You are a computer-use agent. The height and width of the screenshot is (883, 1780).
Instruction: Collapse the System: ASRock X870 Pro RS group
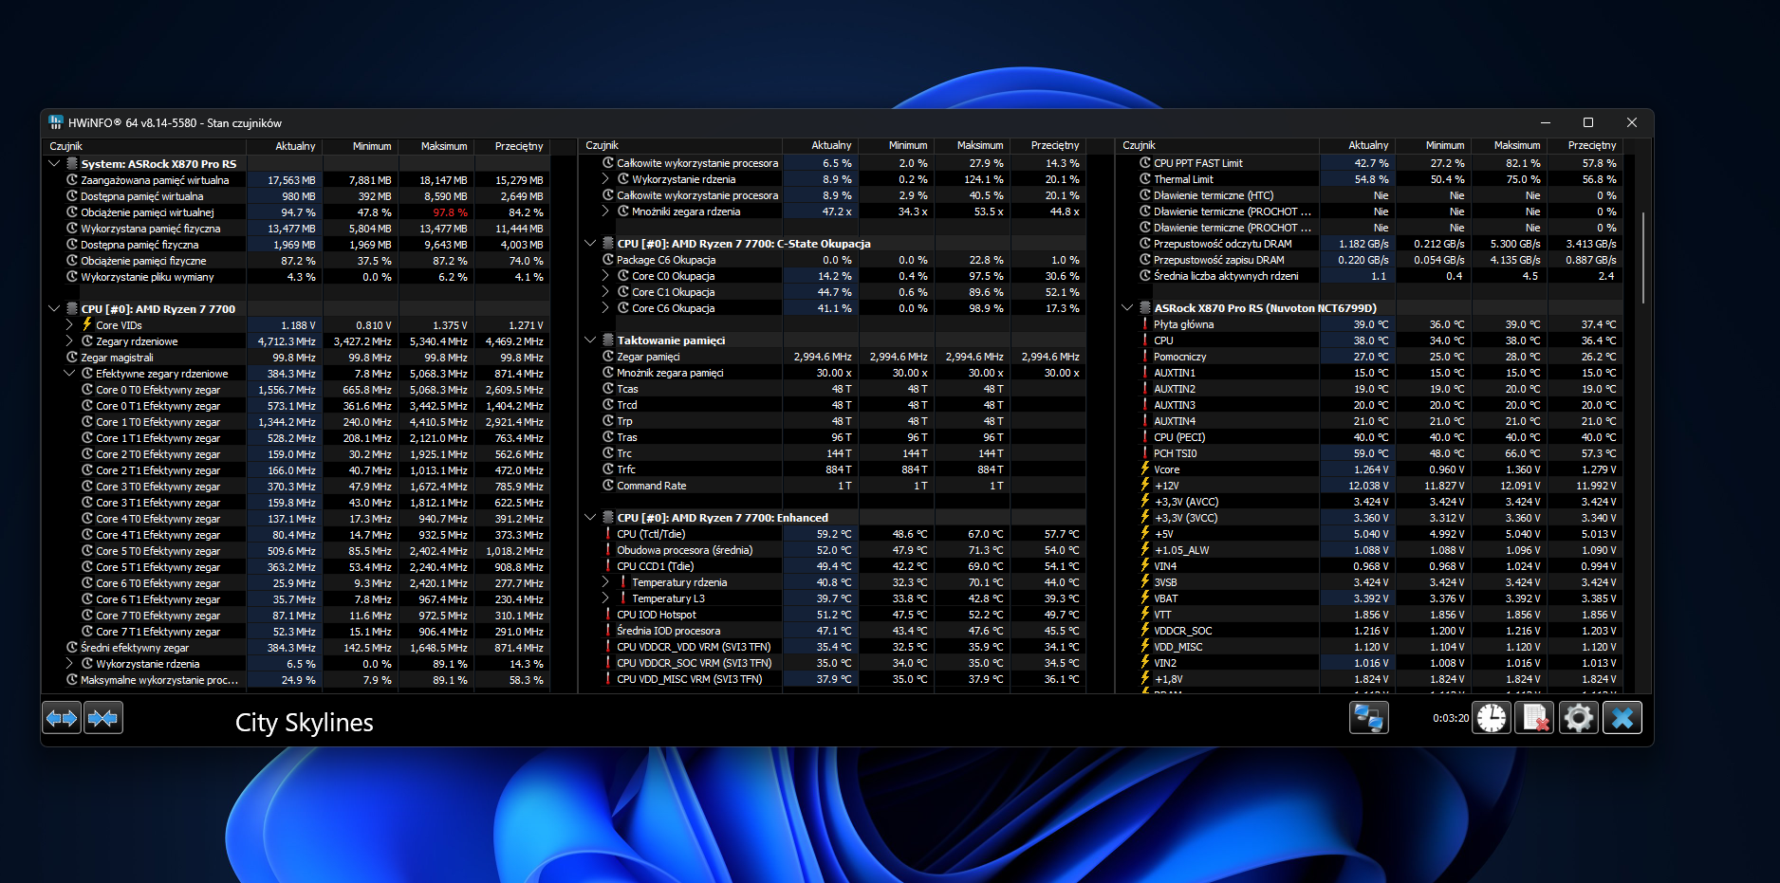54,163
